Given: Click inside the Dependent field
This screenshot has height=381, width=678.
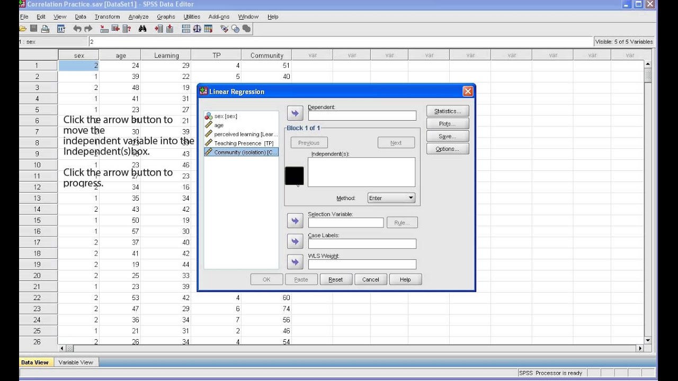Looking at the screenshot, I should point(362,115).
